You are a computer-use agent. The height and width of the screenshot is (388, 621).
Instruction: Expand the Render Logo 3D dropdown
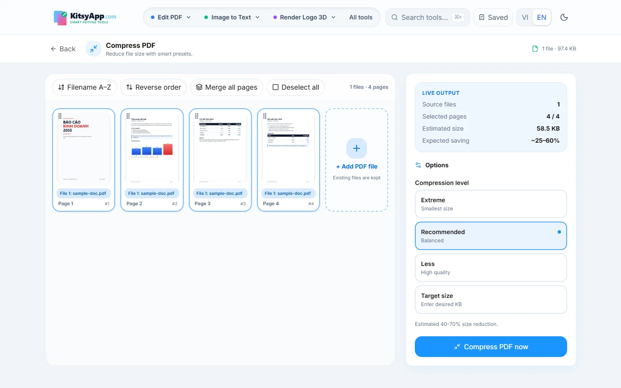304,17
